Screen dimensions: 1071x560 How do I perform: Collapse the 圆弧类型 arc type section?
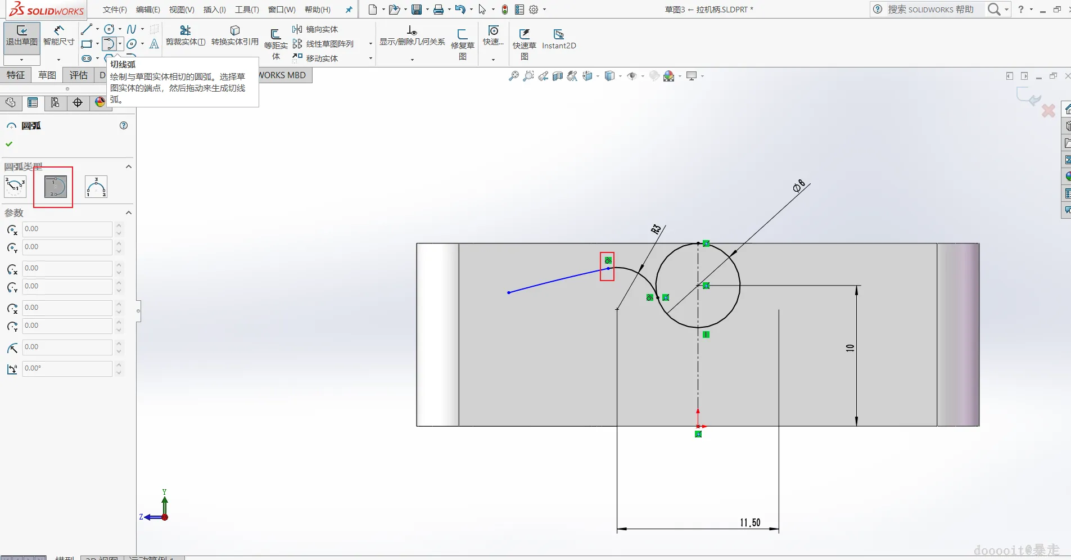[x=128, y=167]
